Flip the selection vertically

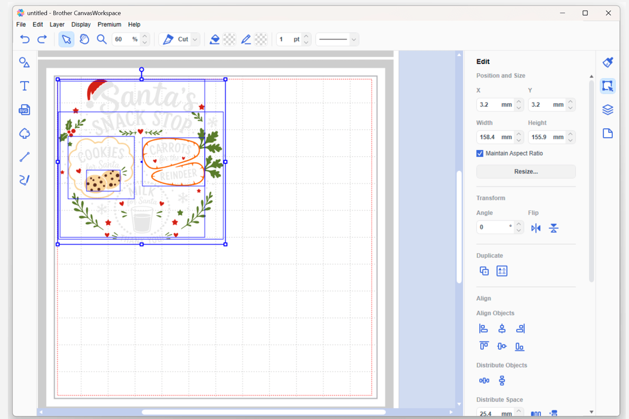[554, 228]
